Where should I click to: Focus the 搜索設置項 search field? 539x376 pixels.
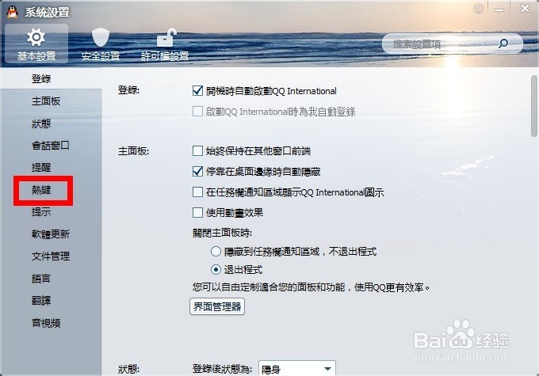453,44
